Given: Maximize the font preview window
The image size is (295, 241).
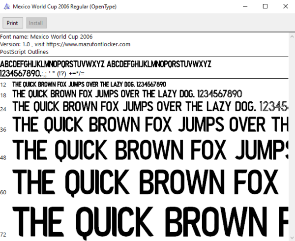Looking at the screenshot, I should (x=265, y=6).
